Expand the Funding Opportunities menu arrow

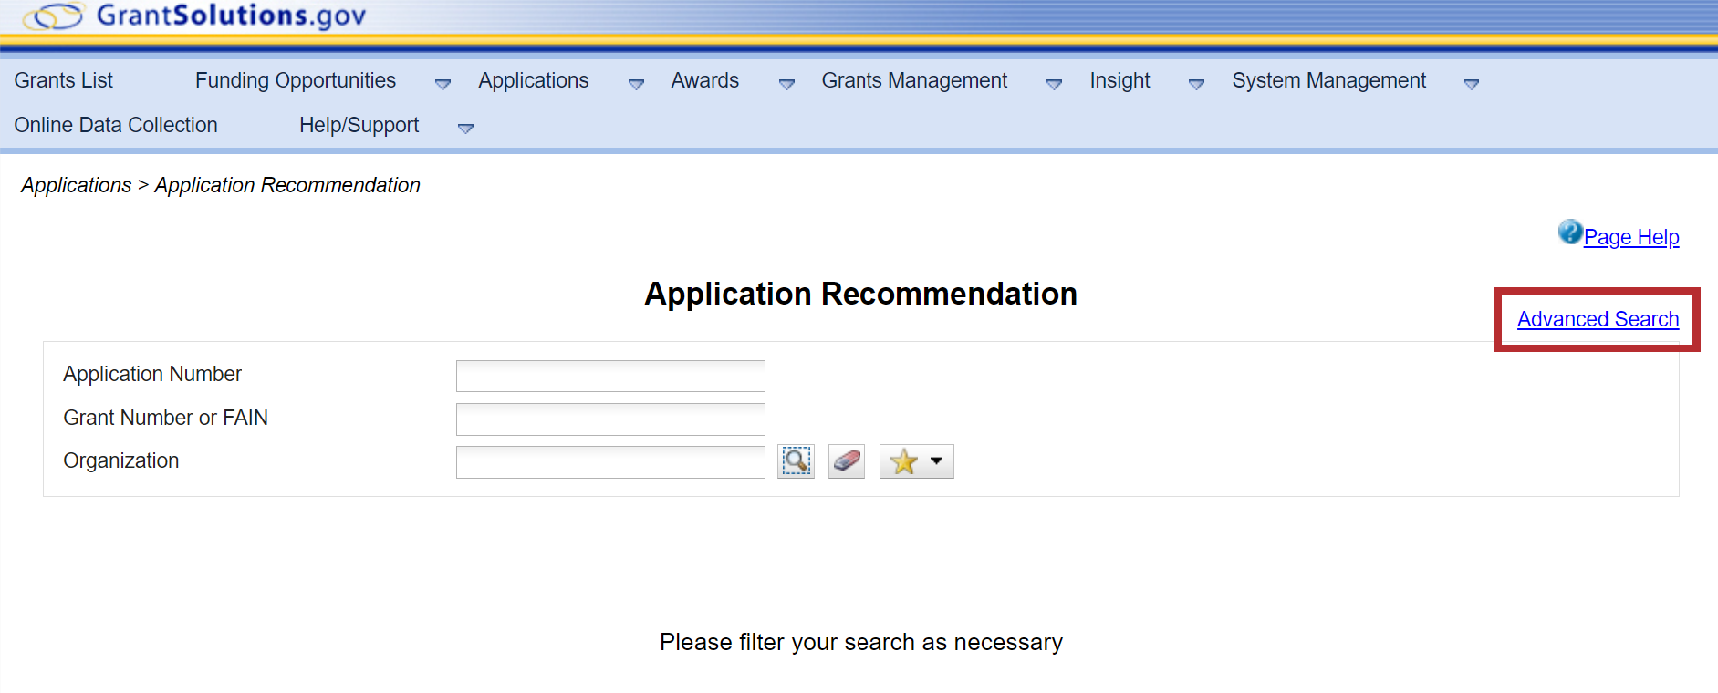(443, 84)
